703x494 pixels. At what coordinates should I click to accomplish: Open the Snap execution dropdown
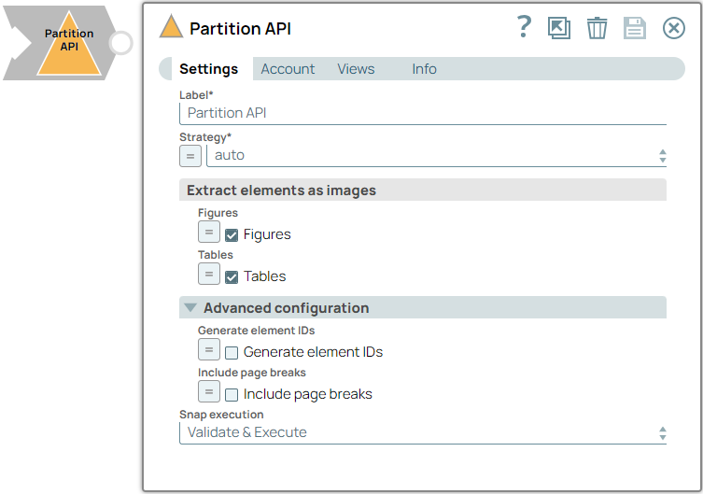click(423, 432)
